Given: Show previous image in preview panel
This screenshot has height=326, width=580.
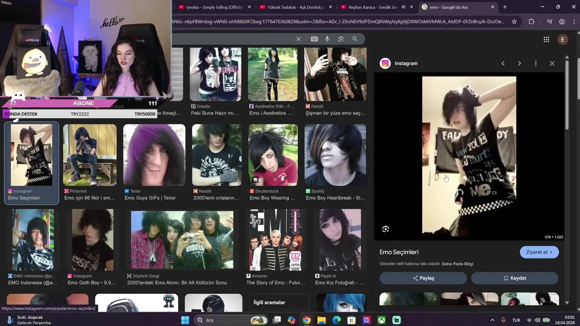Looking at the screenshot, I should point(503,63).
